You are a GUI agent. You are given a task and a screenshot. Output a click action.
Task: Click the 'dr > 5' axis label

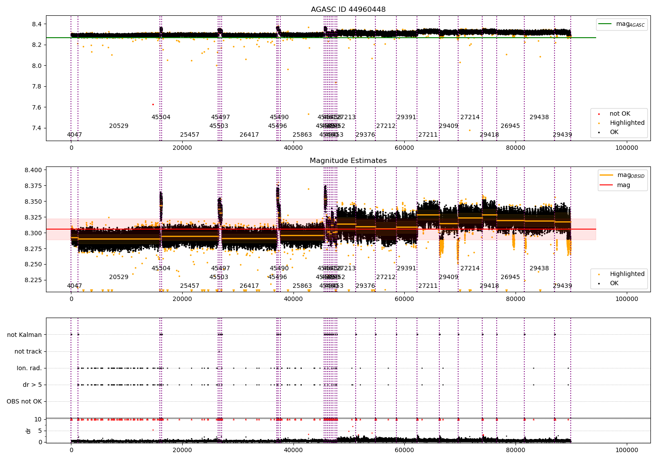[x=32, y=385]
